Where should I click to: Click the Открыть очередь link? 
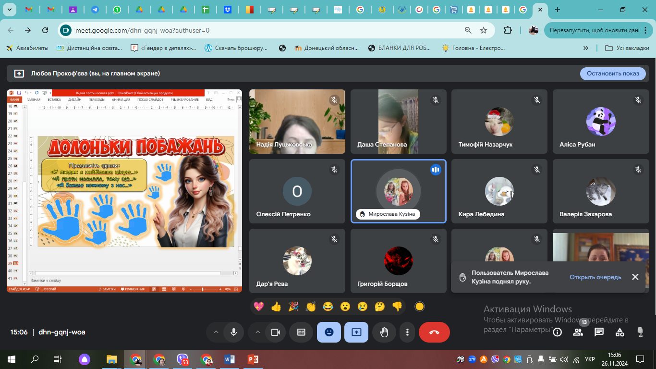click(x=595, y=277)
